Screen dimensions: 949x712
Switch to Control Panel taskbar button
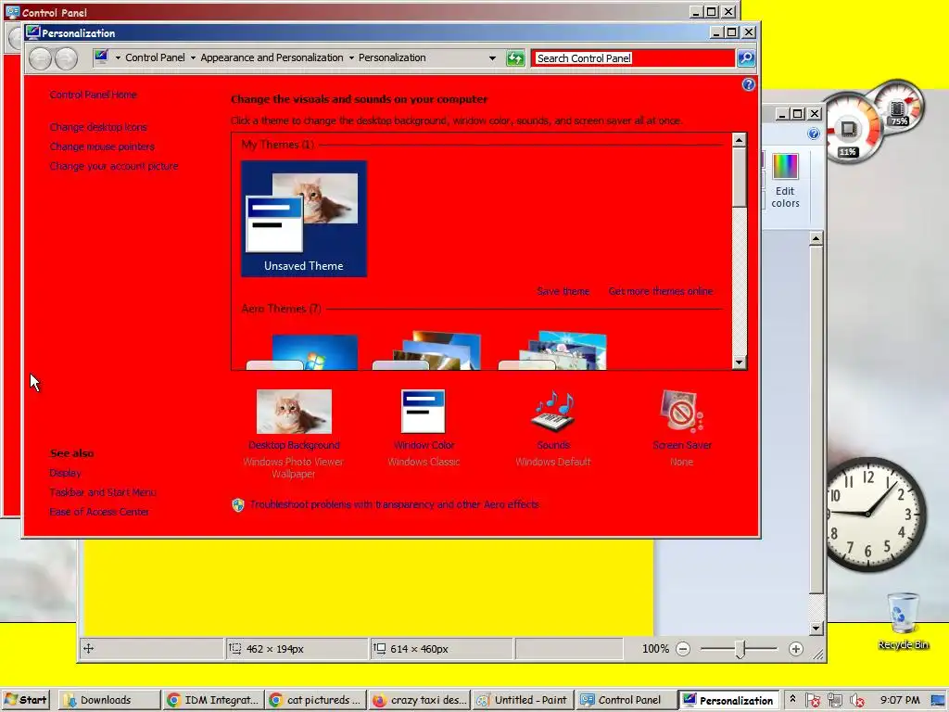(626, 700)
